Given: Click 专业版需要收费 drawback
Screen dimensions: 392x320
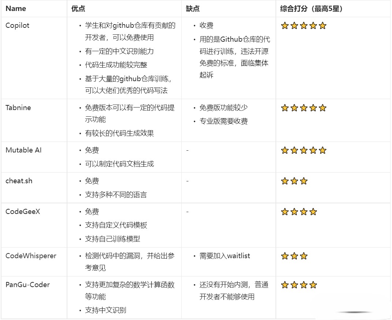Looking at the screenshot, I should 223,121.
